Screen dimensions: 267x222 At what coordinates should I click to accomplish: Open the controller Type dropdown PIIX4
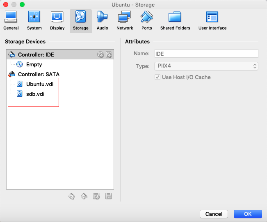pos(206,66)
